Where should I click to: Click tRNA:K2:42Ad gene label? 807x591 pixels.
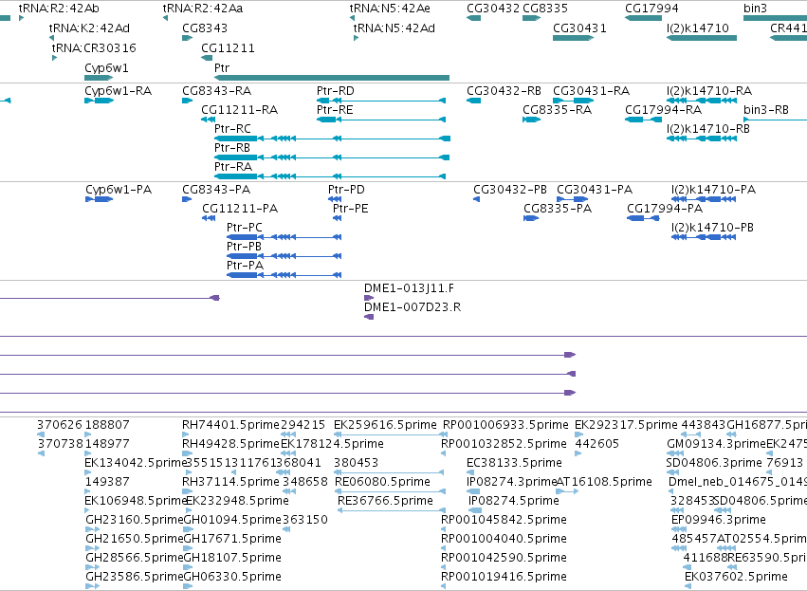point(89,28)
